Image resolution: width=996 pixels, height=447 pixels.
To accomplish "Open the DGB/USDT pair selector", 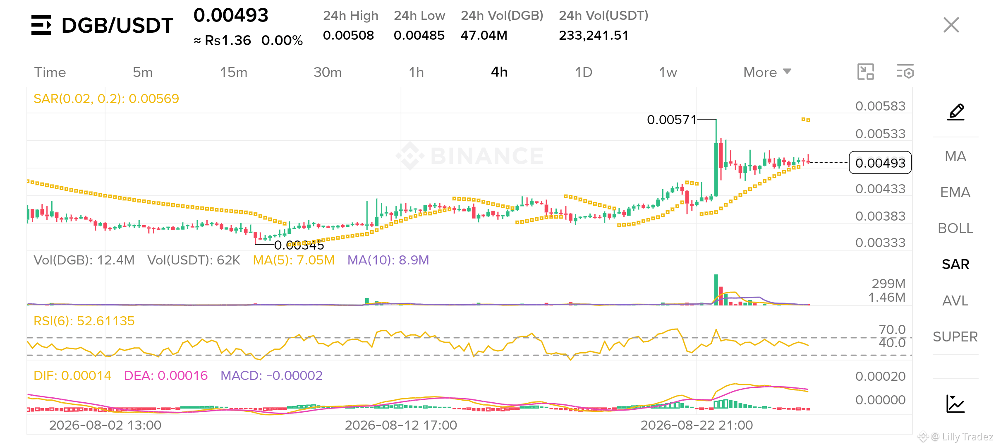I will click(x=117, y=25).
